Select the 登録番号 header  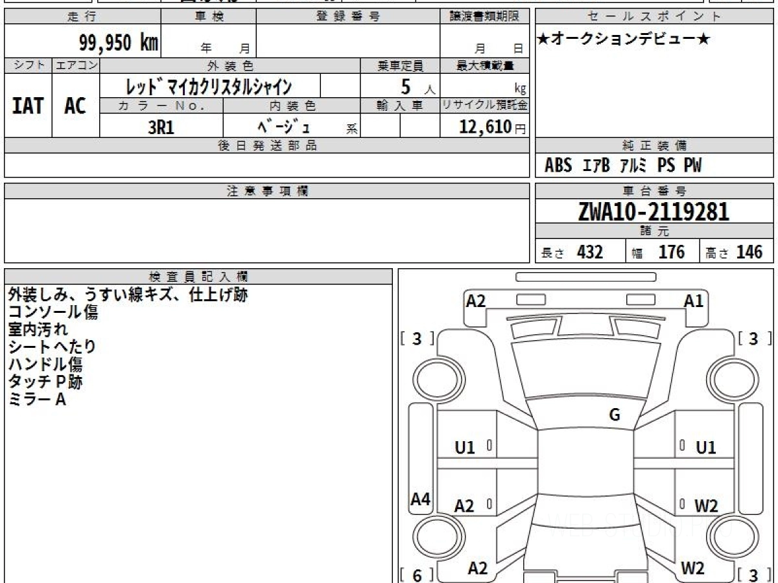tap(348, 17)
